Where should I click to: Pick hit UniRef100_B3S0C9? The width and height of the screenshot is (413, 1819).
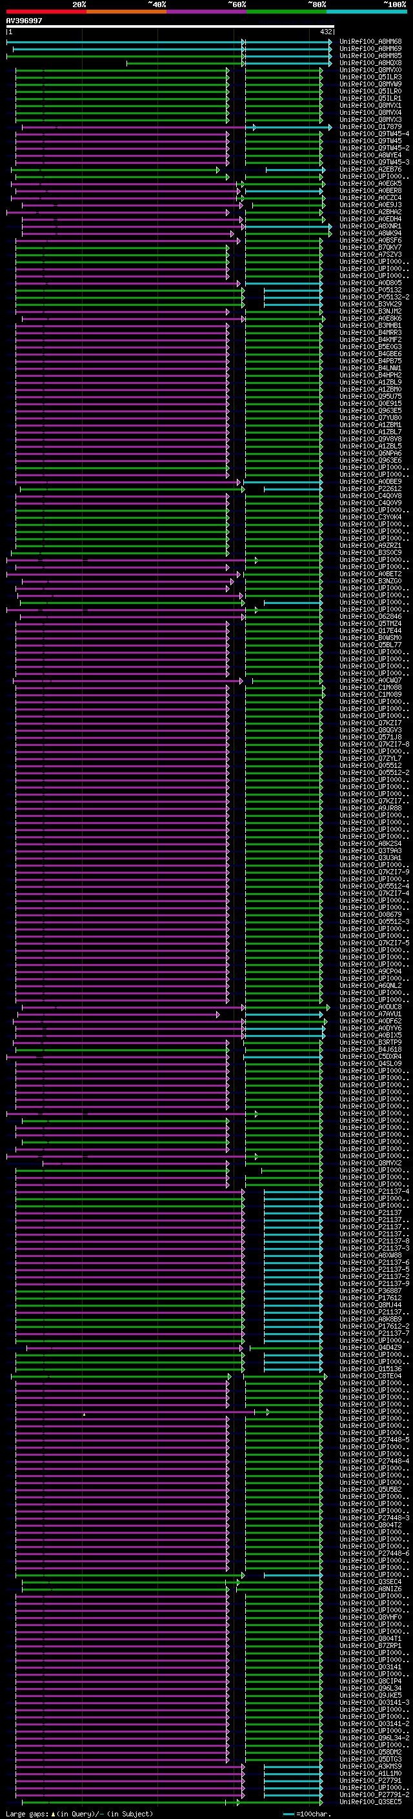point(370,553)
